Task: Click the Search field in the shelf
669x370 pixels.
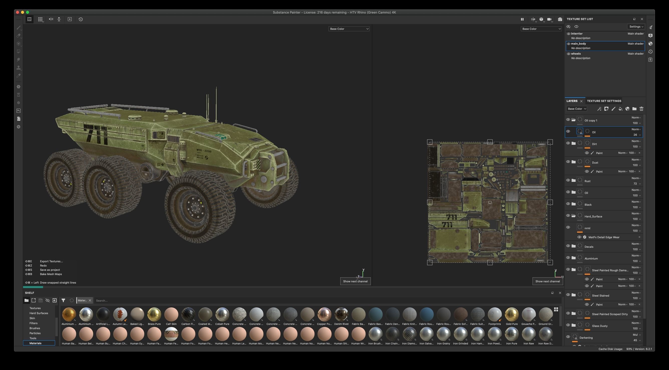Action: 328,301
